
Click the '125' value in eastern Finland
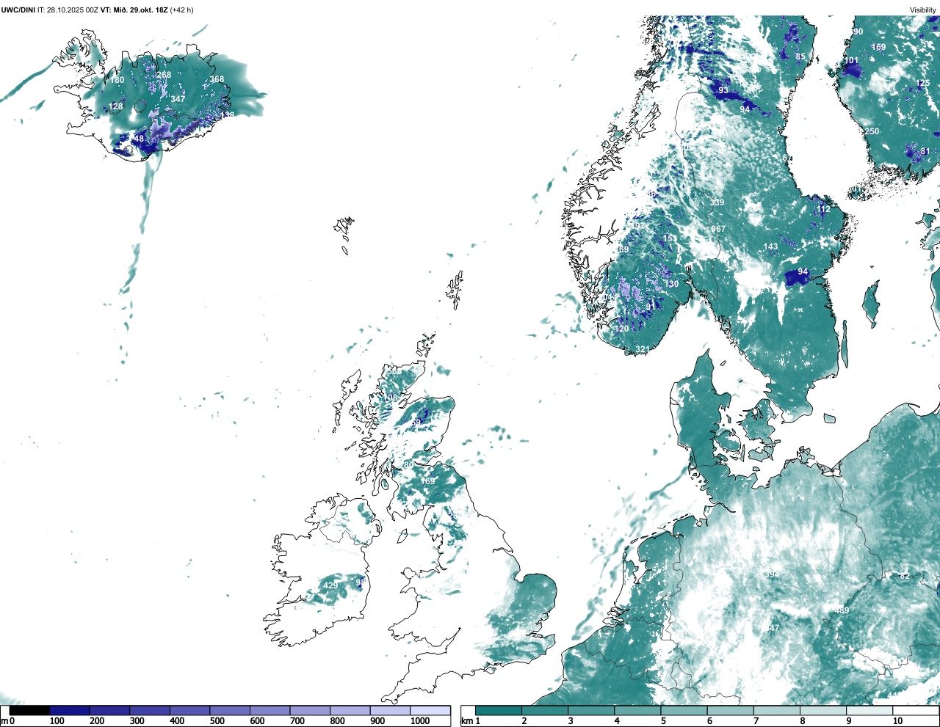[x=923, y=84]
